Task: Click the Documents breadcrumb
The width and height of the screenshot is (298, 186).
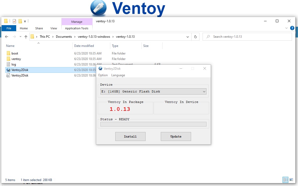Action: [64, 37]
